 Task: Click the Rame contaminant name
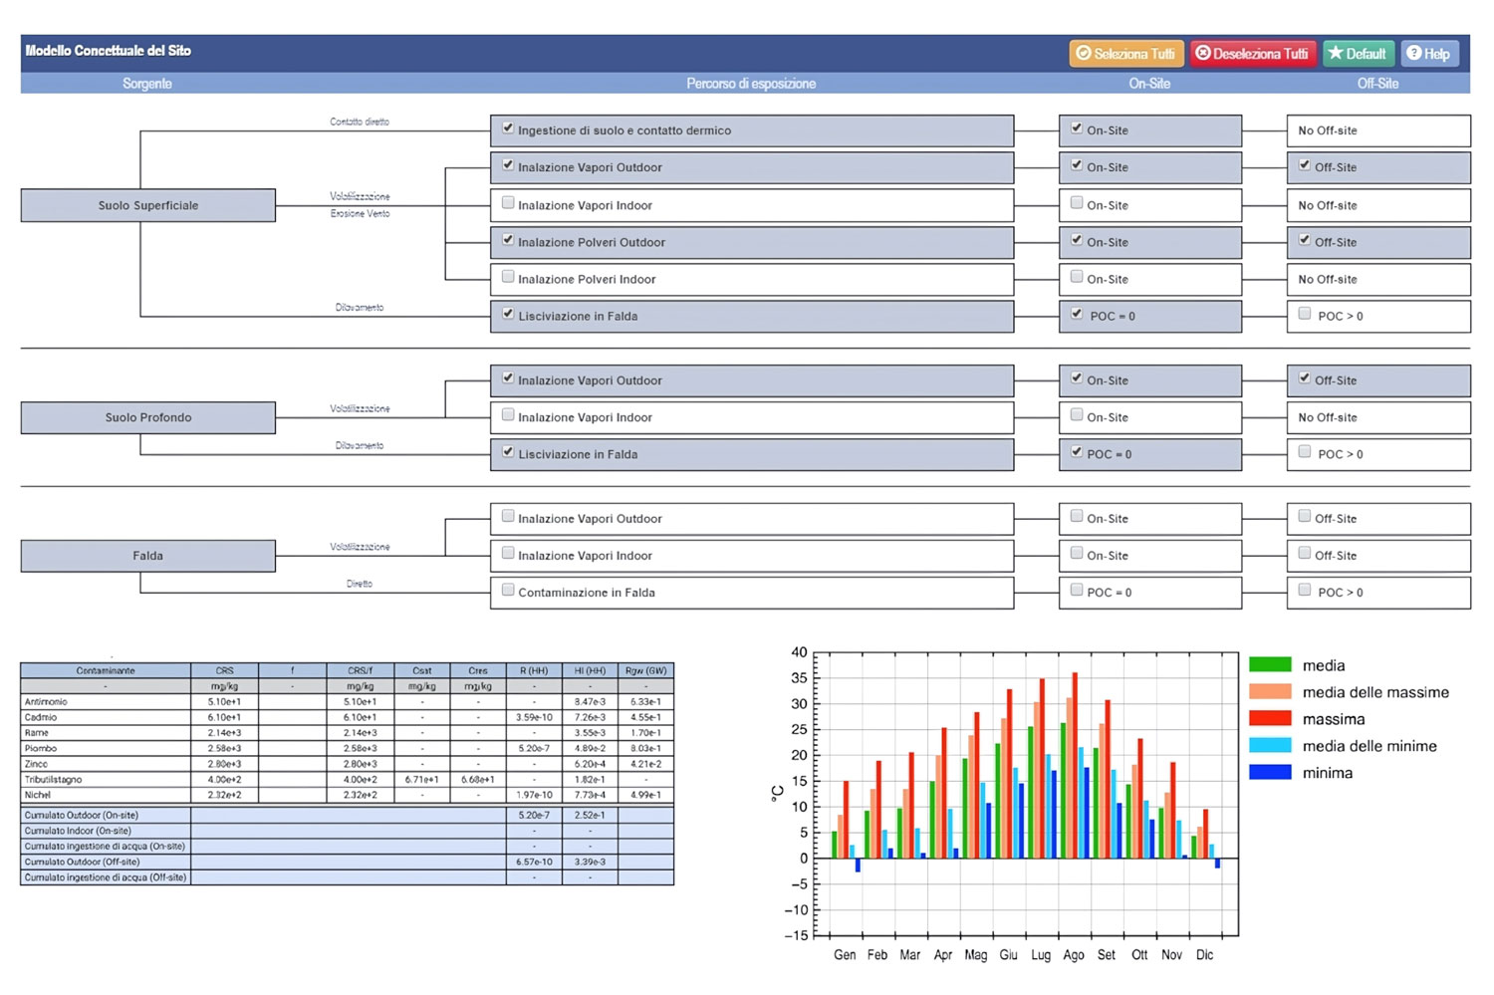(37, 733)
